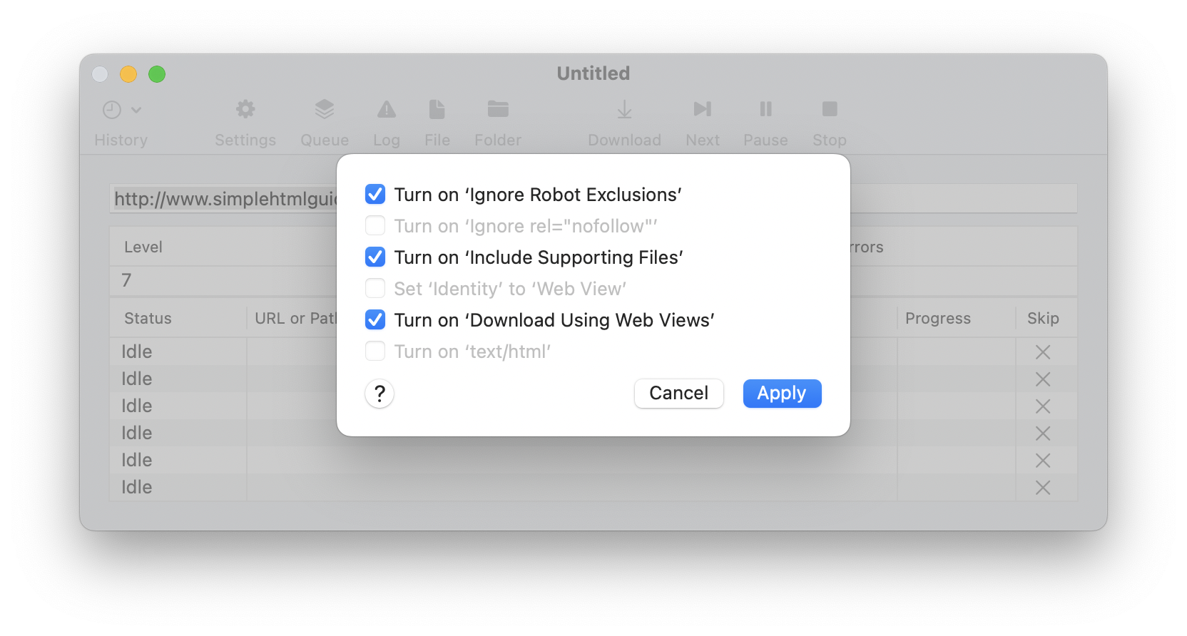Stop the download
The width and height of the screenshot is (1187, 636).
(828, 121)
